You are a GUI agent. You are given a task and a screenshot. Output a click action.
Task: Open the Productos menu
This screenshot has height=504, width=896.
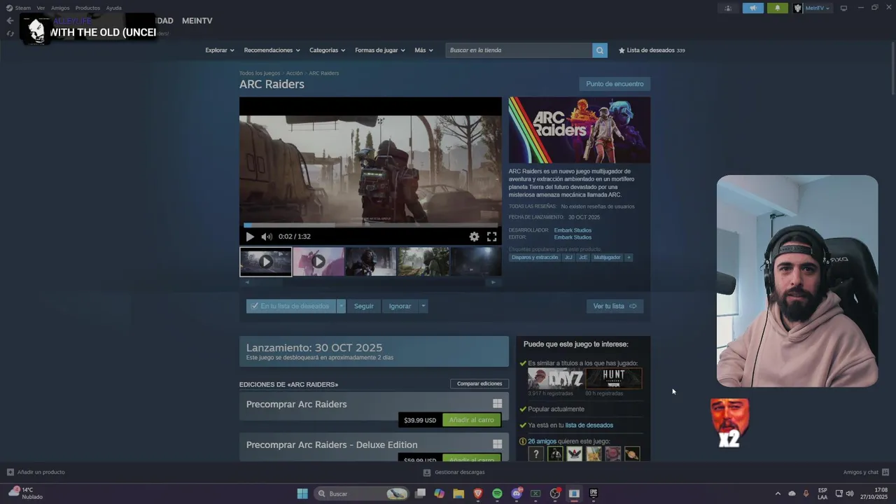[x=87, y=8]
